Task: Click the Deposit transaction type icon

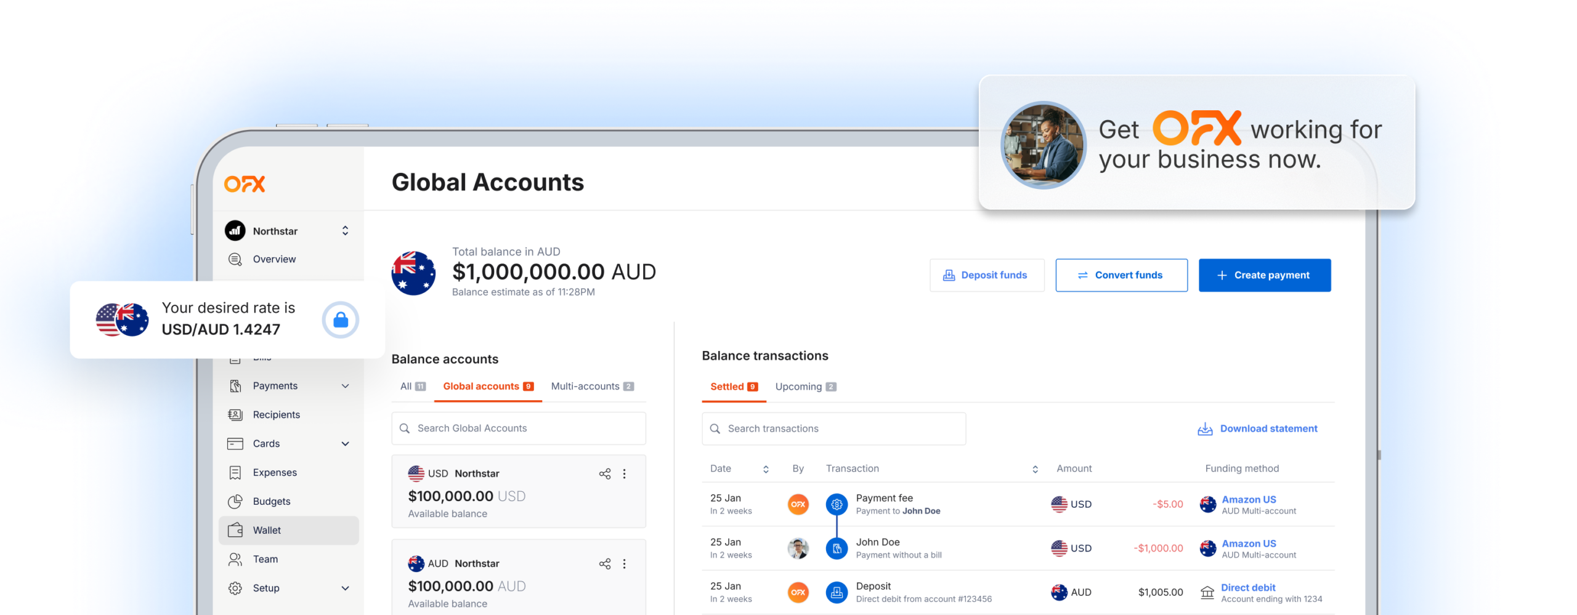Action: [x=837, y=593]
